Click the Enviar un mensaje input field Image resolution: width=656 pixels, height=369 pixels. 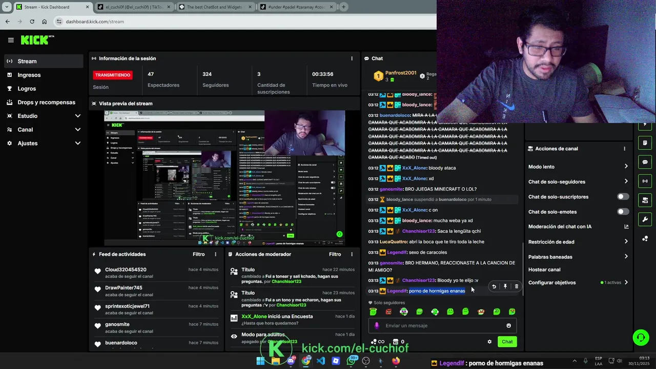442,325
